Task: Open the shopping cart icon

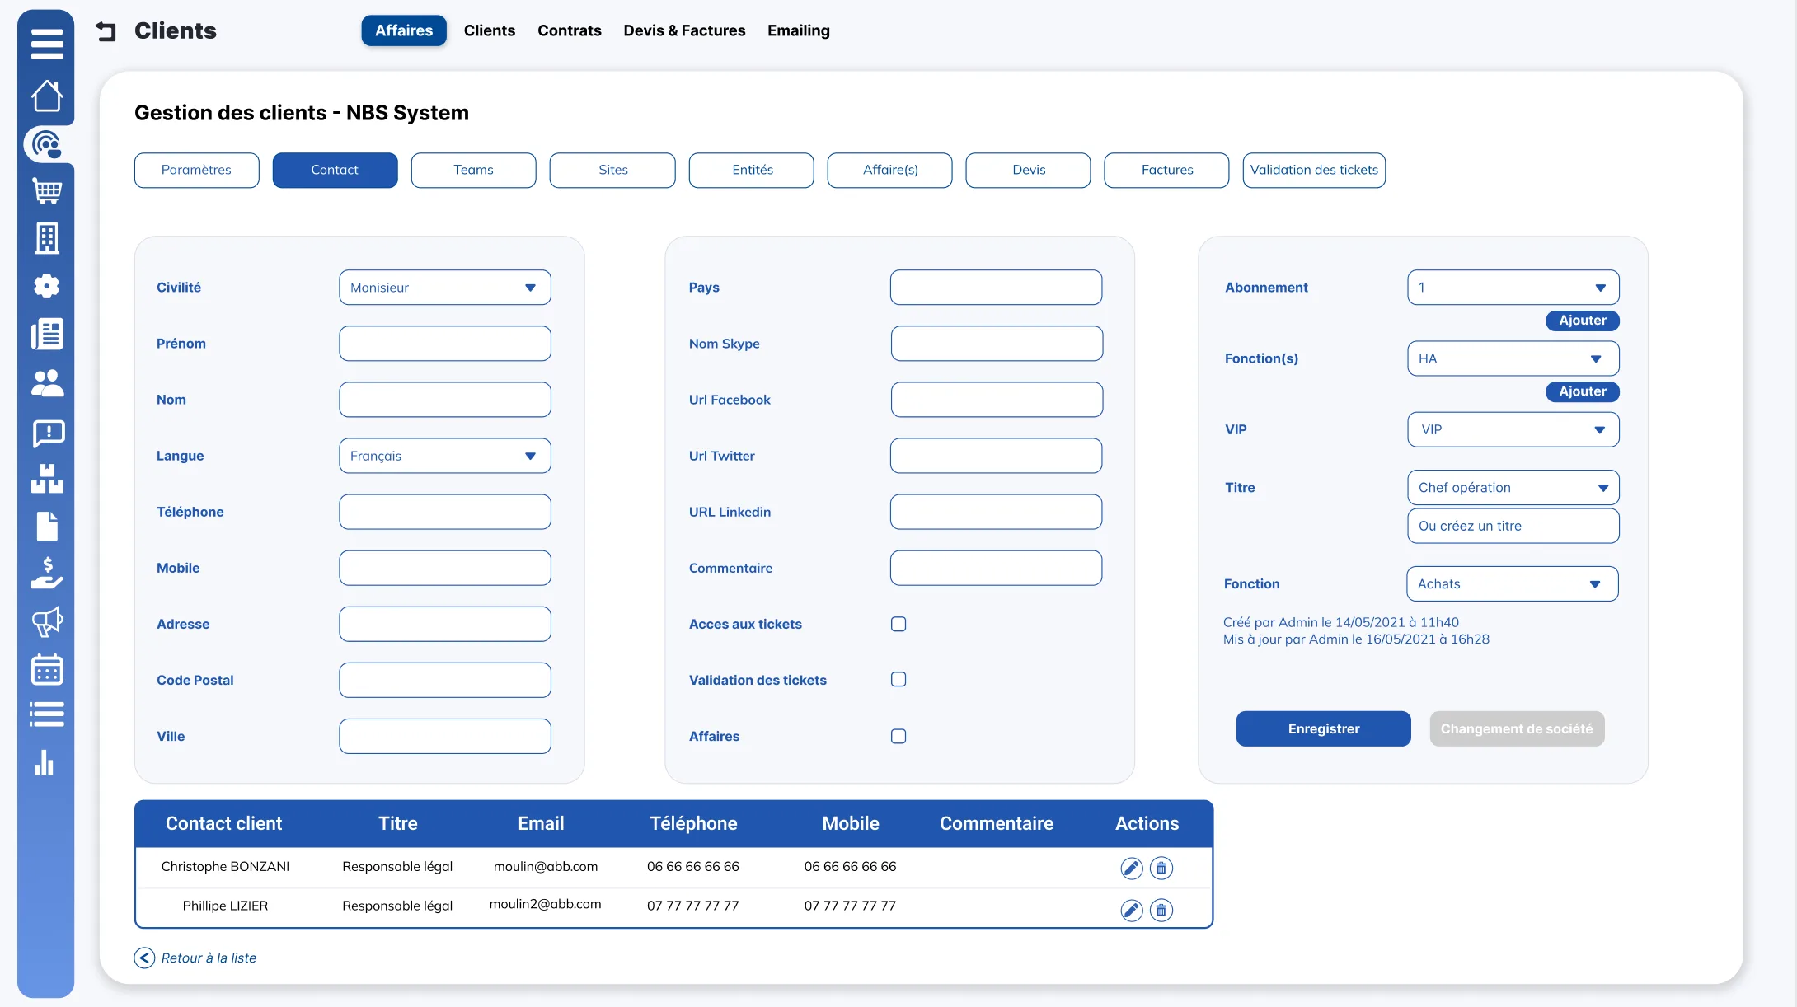Action: point(47,191)
